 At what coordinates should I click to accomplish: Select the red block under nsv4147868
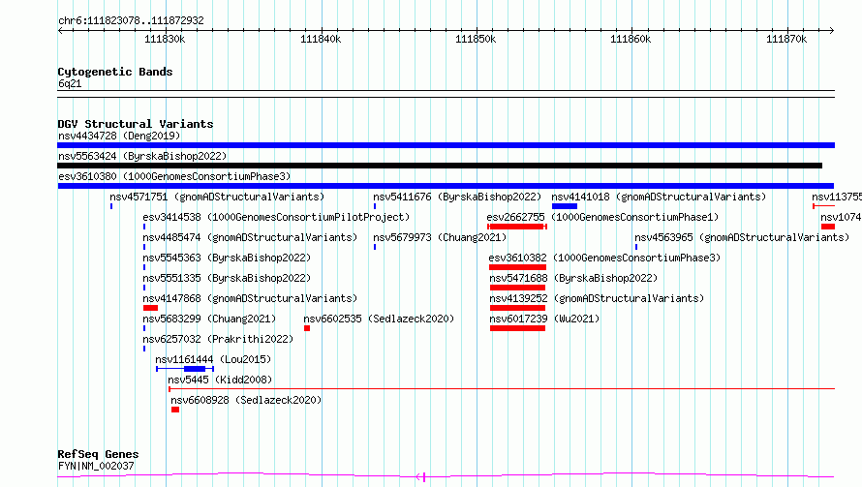click(151, 308)
